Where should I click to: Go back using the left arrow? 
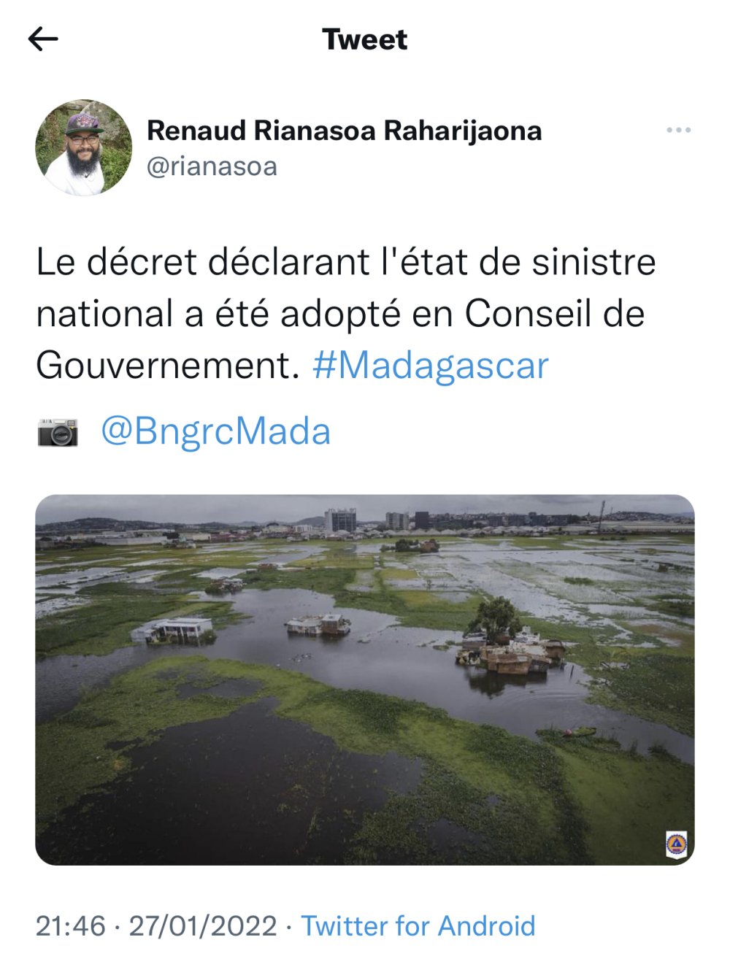[43, 39]
